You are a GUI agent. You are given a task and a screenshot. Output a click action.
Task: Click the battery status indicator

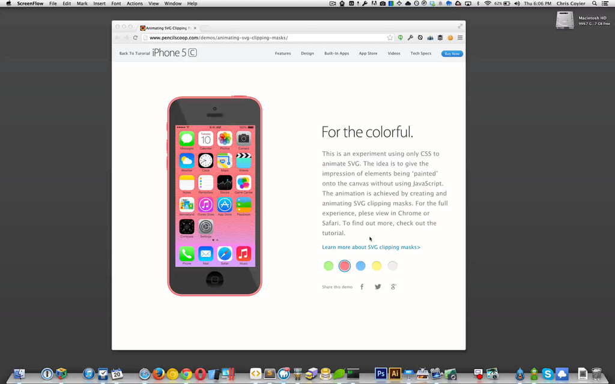click(x=502, y=4)
